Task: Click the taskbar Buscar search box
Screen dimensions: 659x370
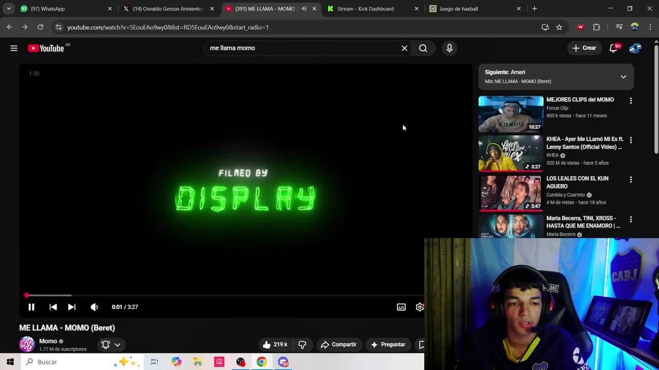Action: tap(82, 362)
